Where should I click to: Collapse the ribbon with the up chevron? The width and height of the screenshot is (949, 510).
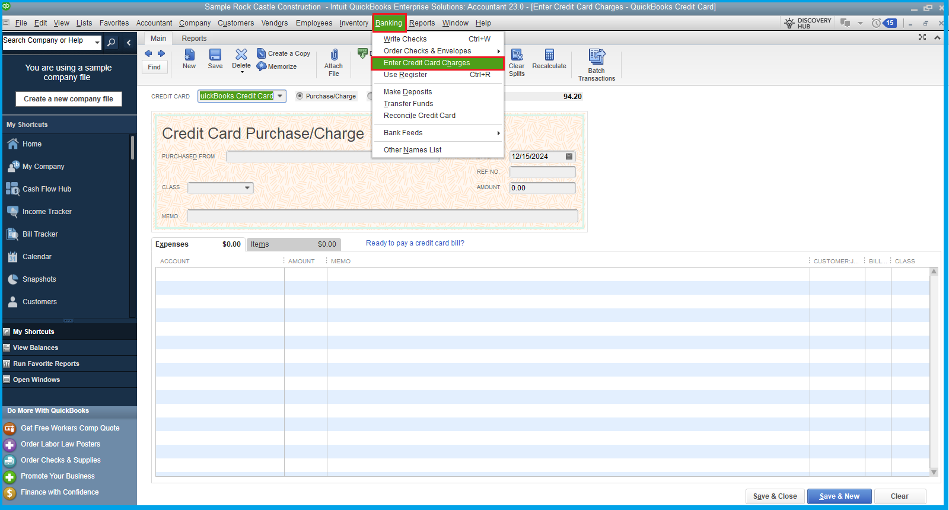pyautogui.click(x=937, y=37)
